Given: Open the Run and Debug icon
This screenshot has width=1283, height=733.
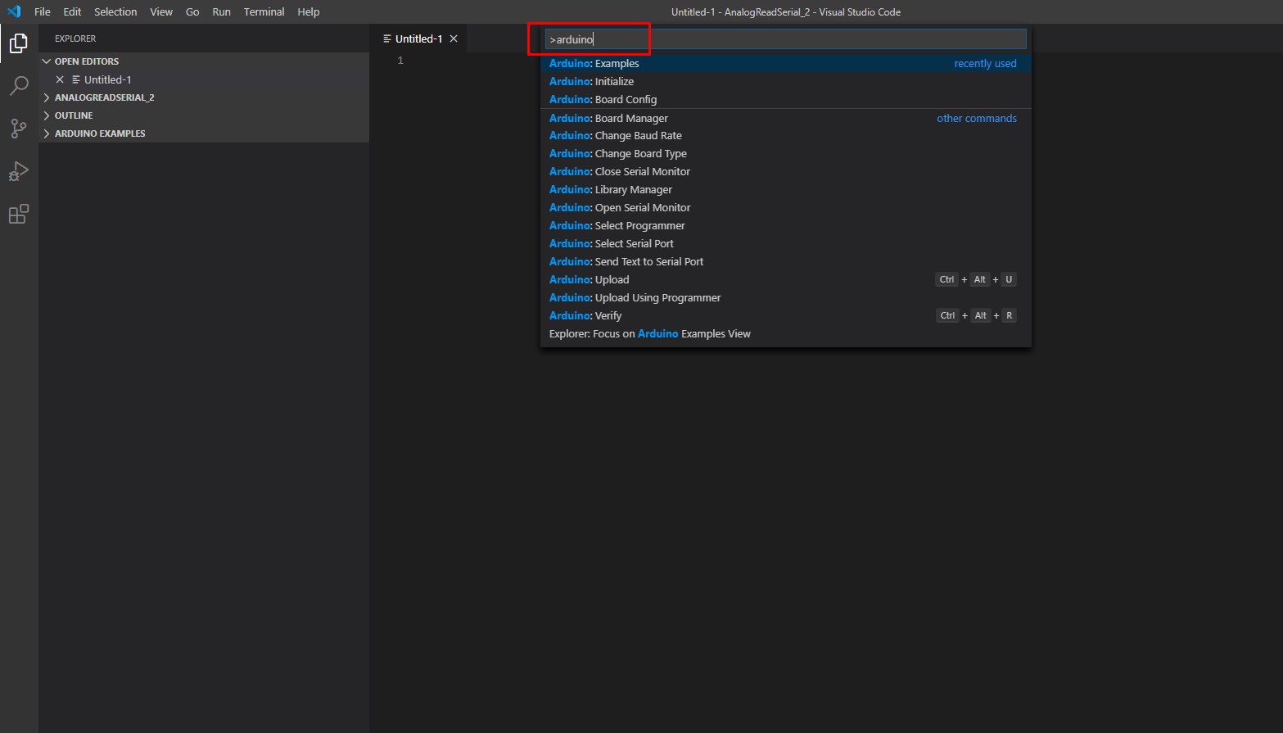Looking at the screenshot, I should click(18, 171).
